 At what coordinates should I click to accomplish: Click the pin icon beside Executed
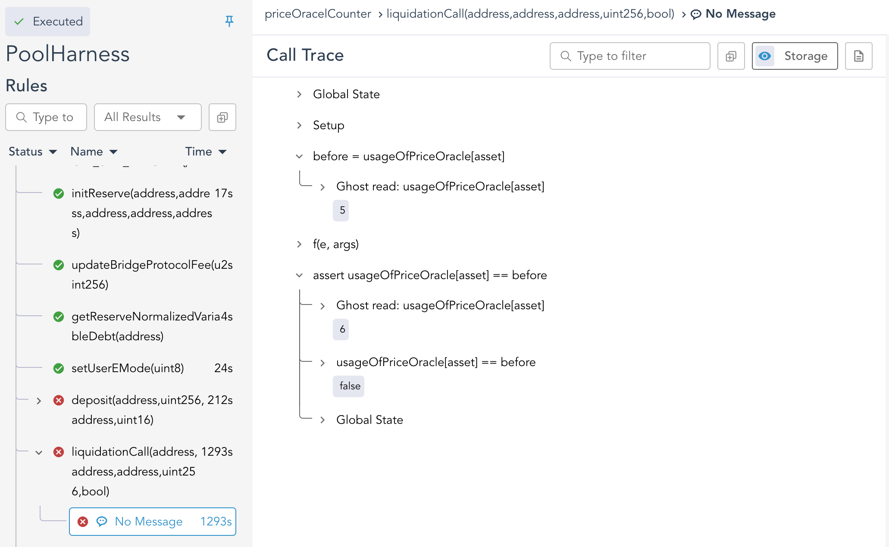point(229,21)
